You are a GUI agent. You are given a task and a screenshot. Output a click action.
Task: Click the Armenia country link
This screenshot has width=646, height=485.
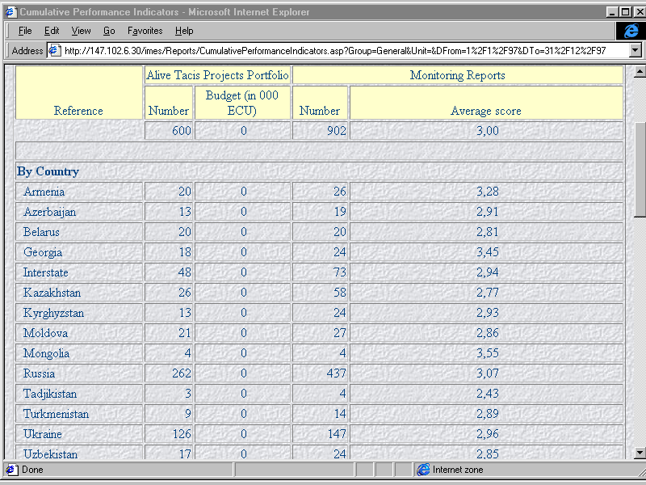tap(44, 192)
